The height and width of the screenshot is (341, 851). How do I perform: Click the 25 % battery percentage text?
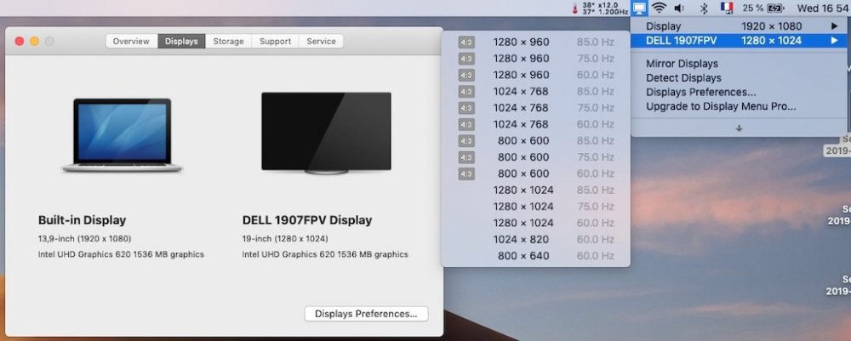pyautogui.click(x=753, y=9)
